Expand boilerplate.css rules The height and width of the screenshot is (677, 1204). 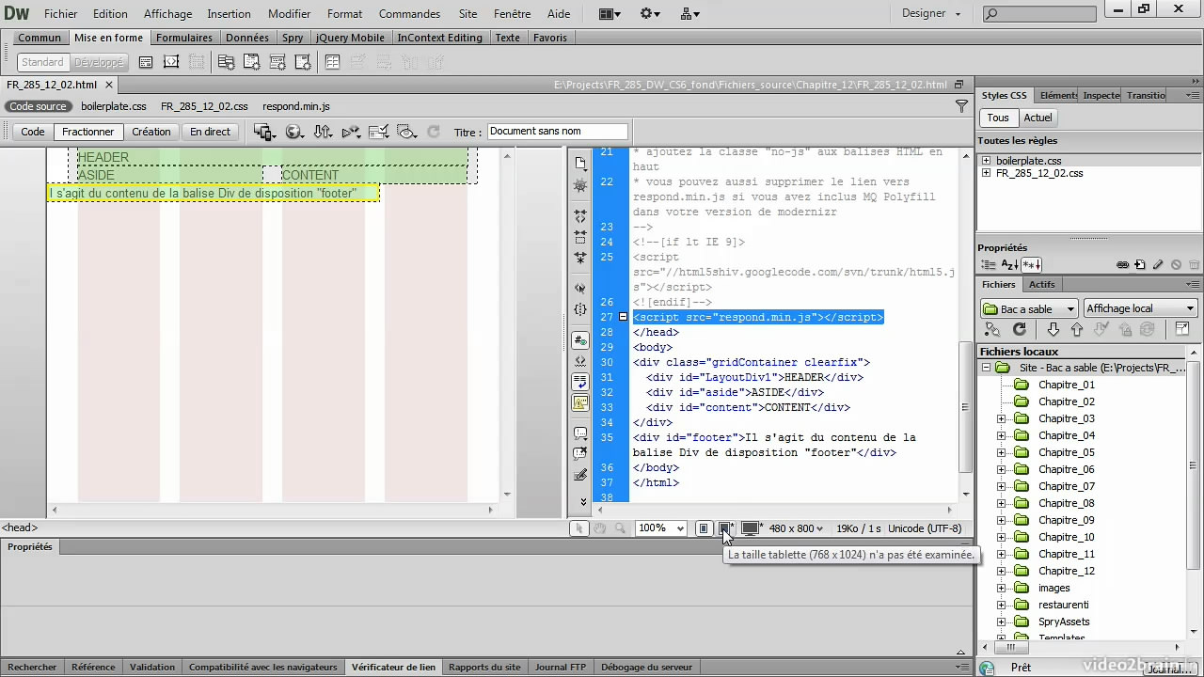[x=986, y=161]
